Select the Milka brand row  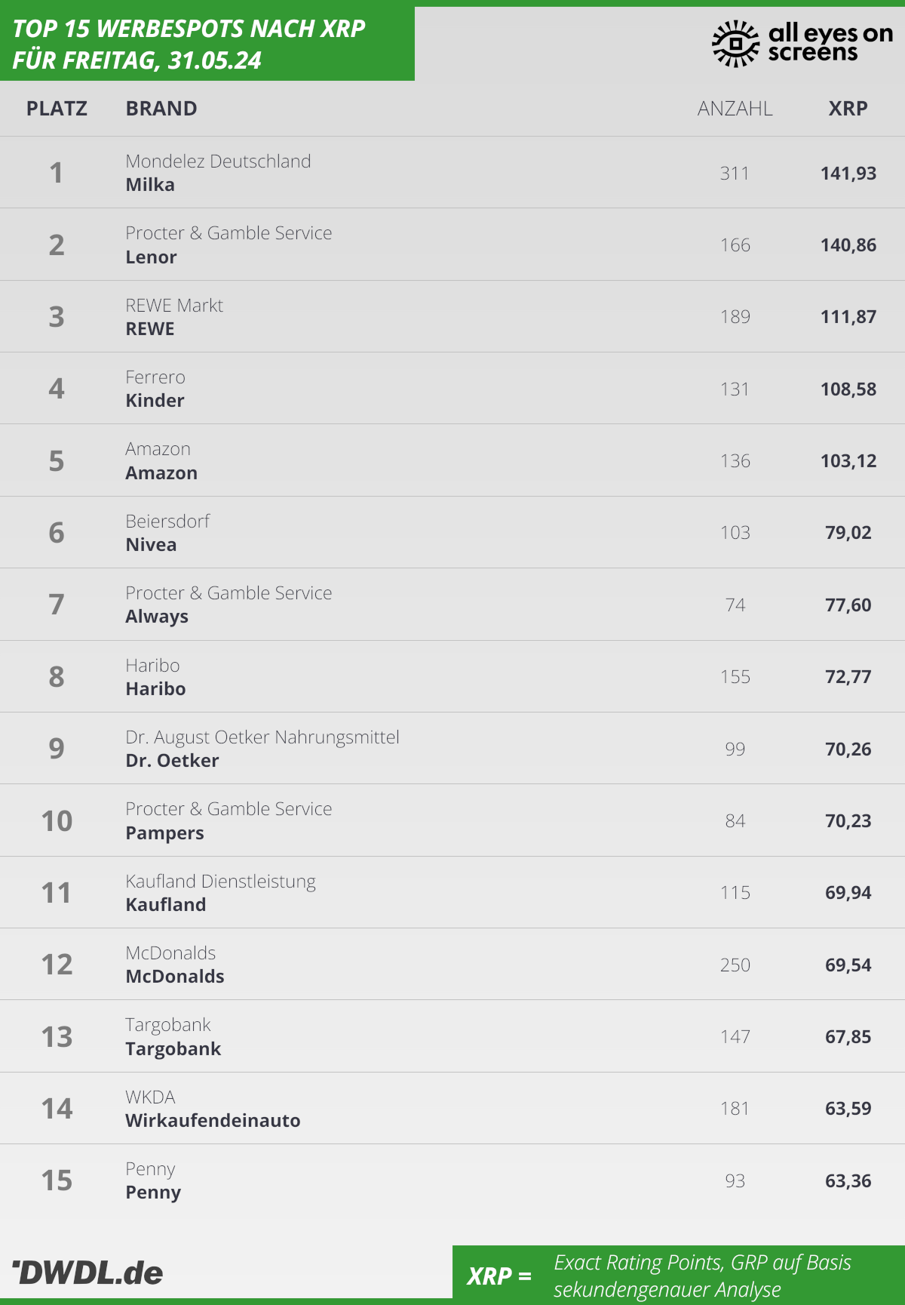pos(452,172)
